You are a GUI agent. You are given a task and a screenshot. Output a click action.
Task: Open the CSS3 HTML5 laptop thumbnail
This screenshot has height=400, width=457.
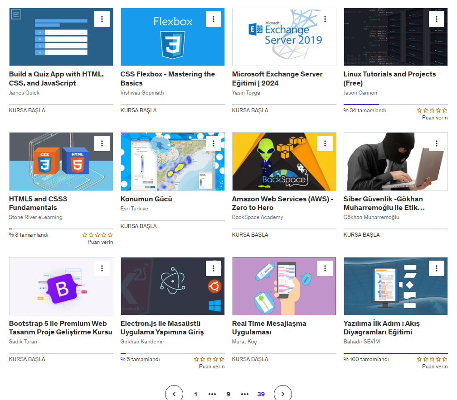61,162
